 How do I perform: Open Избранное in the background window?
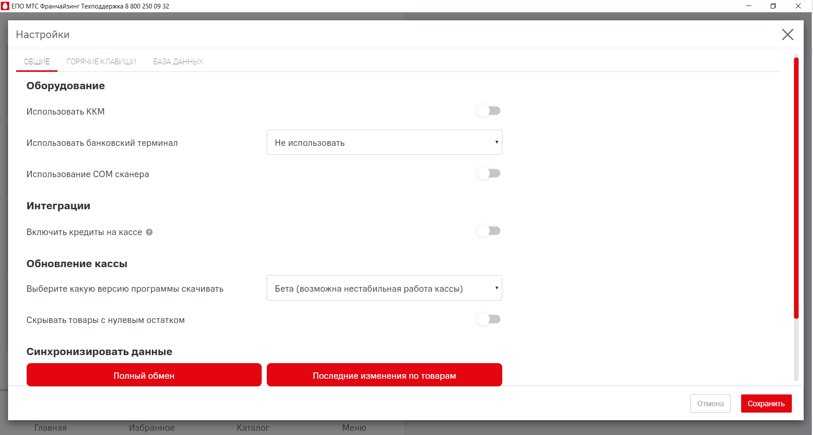click(152, 428)
